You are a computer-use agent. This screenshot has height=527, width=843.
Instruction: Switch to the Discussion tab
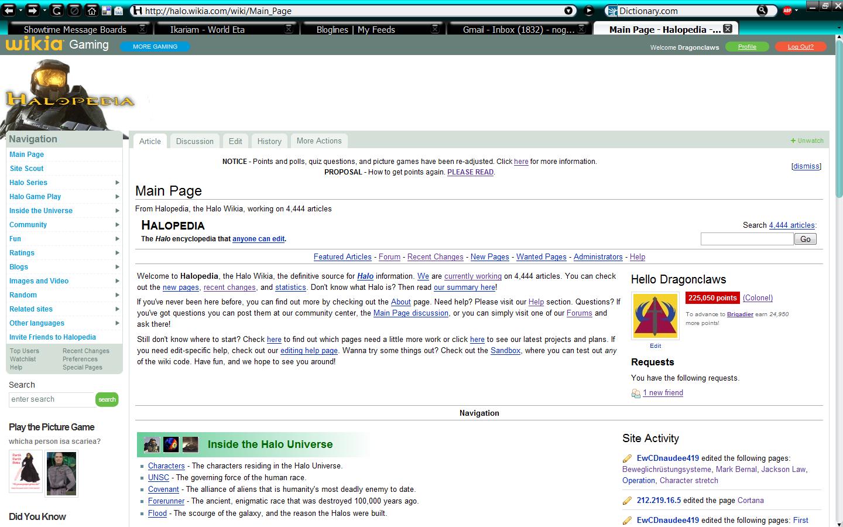pyautogui.click(x=194, y=141)
